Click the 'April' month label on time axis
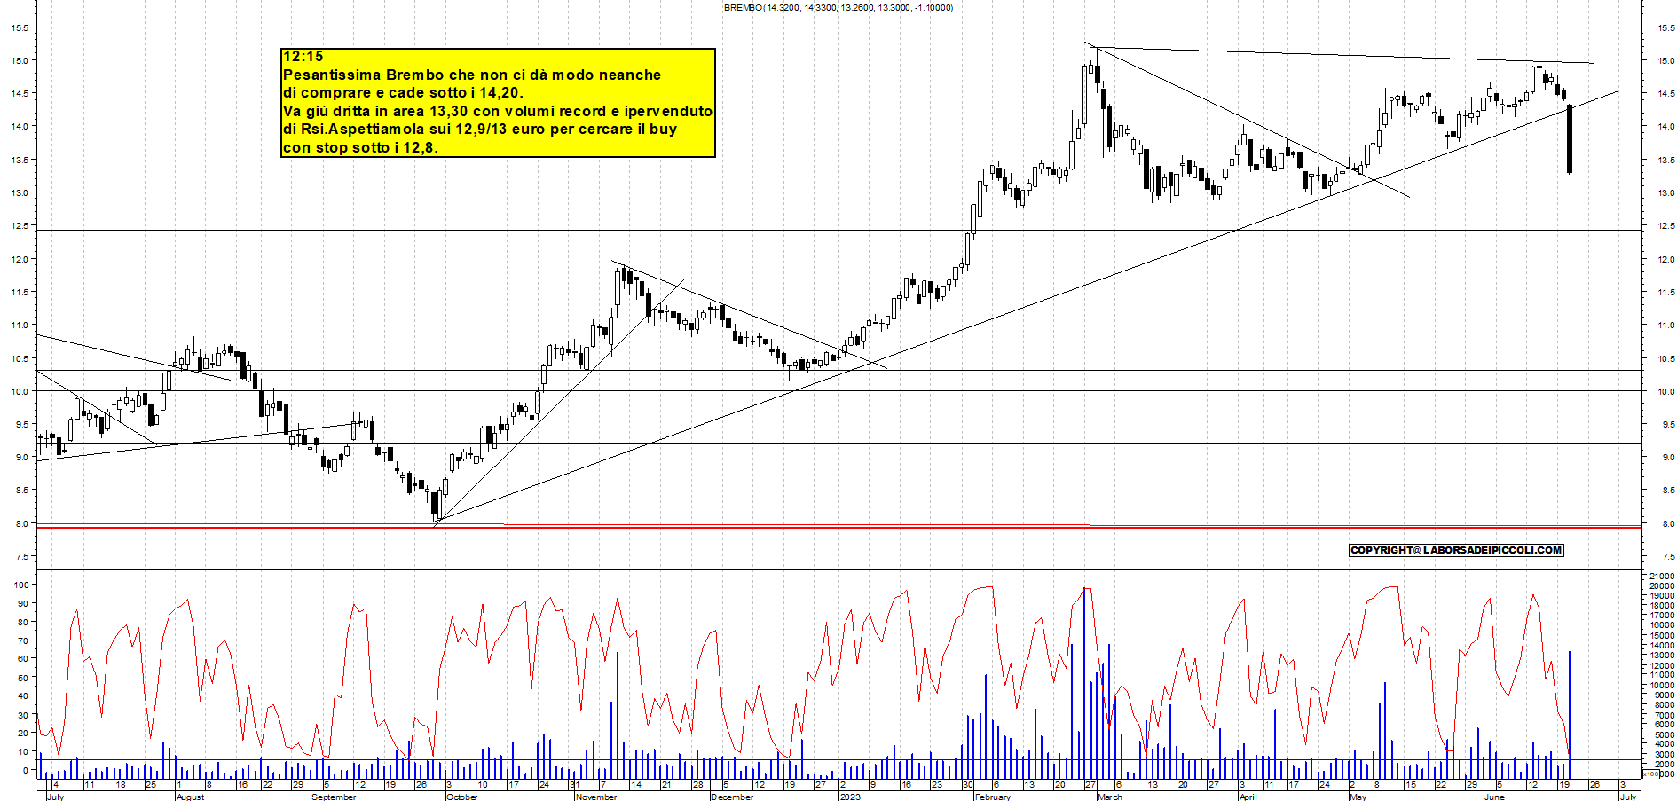 tap(1248, 797)
